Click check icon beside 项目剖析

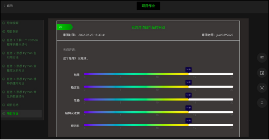(4, 31)
